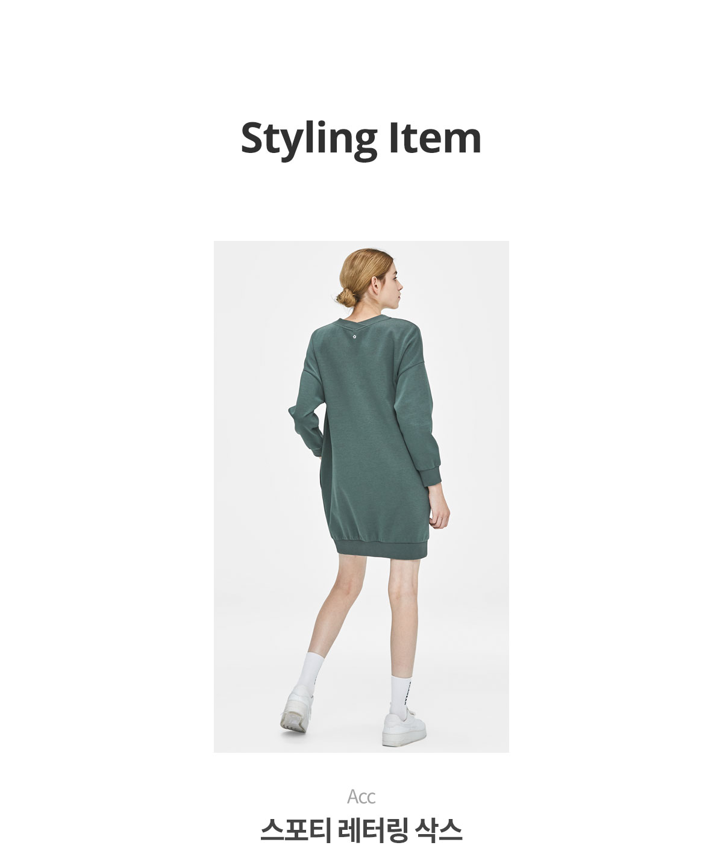Viewport: 723px width, 866px height.
Task: Open the green sweatshirt dress product photo
Action: (x=361, y=496)
